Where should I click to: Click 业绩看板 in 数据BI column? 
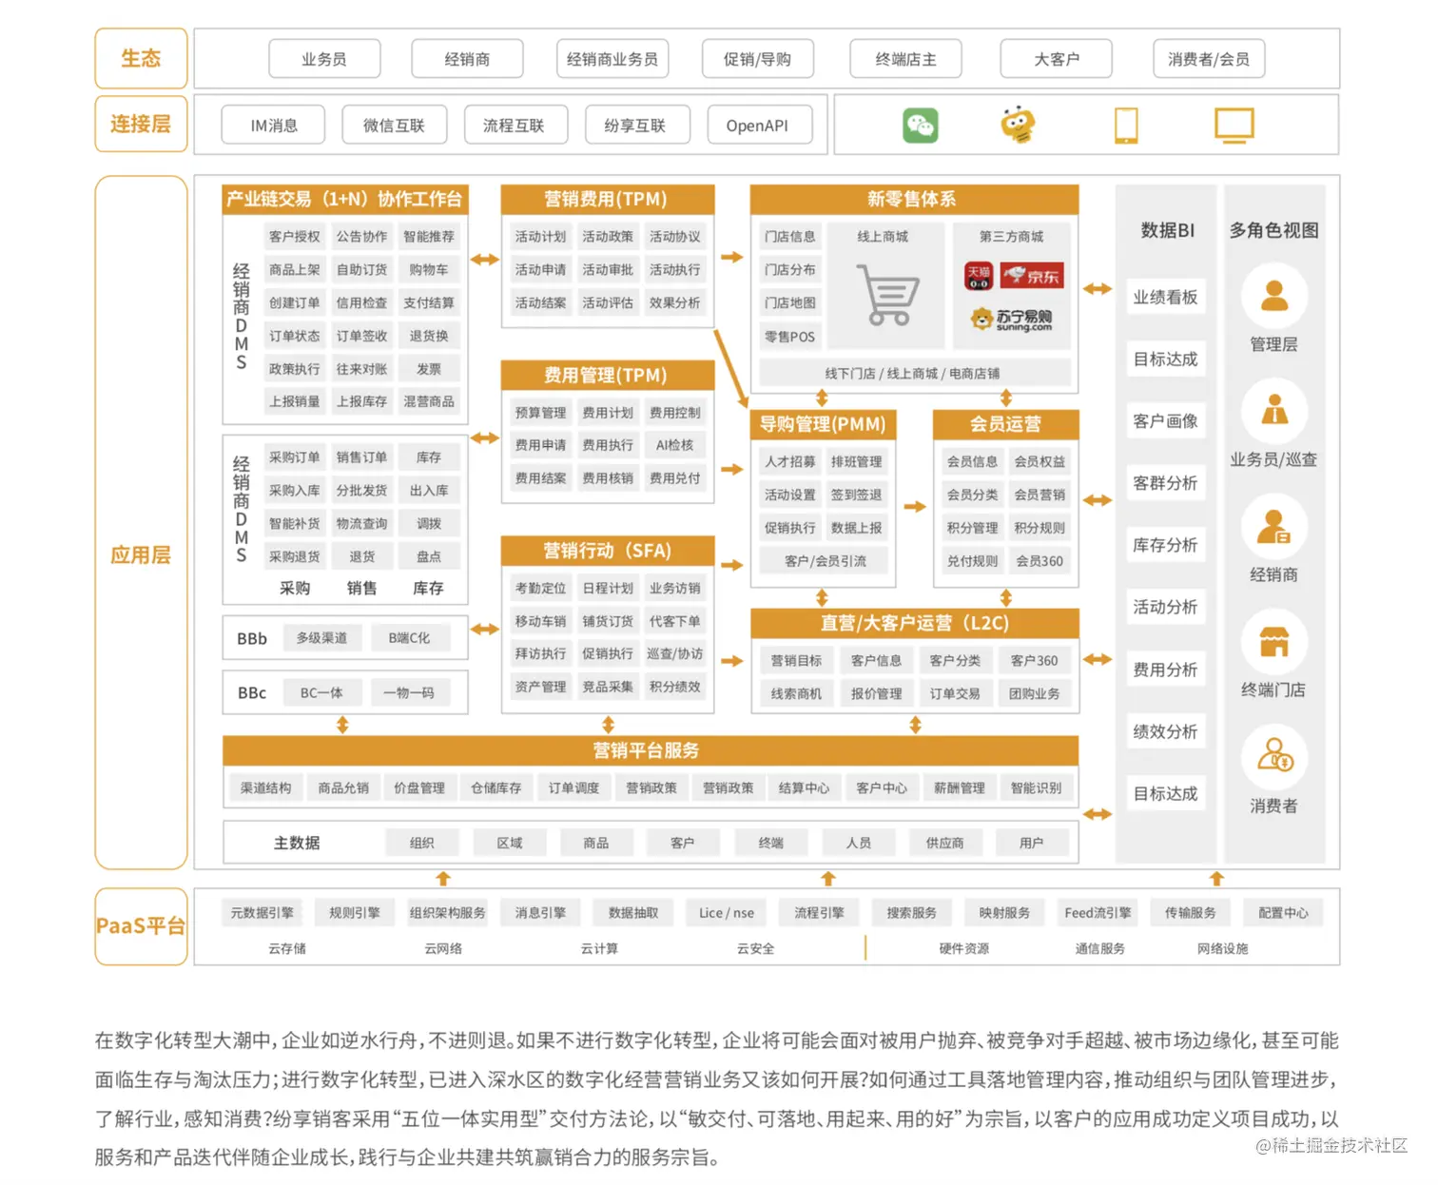(x=1165, y=297)
